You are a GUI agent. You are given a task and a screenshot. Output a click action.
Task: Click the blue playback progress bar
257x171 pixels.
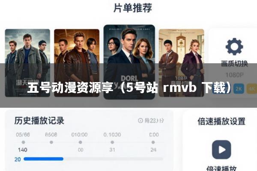point(43,159)
